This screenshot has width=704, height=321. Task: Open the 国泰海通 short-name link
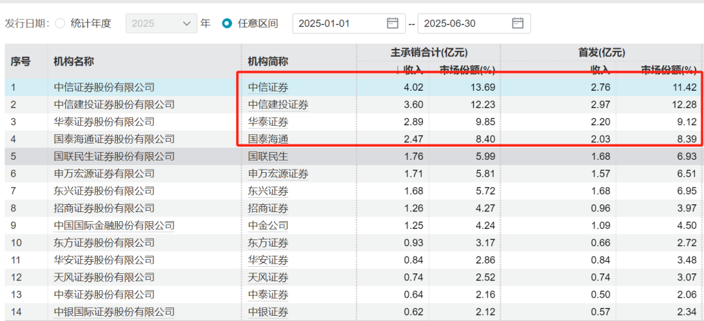[268, 140]
